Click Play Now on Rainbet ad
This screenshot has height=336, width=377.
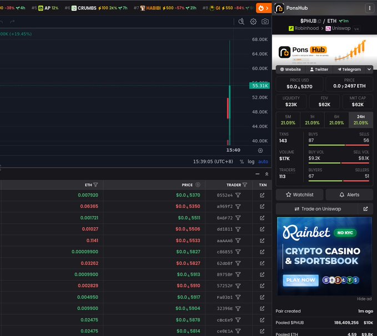pos(300,280)
